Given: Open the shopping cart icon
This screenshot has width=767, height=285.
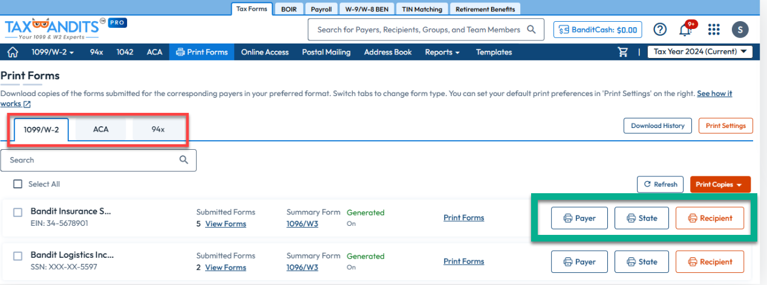Looking at the screenshot, I should tap(622, 52).
